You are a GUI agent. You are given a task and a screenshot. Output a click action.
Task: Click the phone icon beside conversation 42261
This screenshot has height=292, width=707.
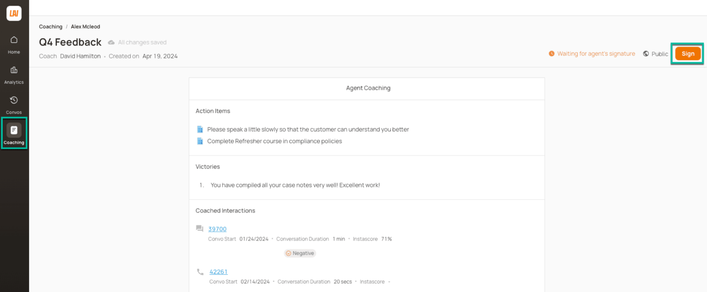pos(200,272)
